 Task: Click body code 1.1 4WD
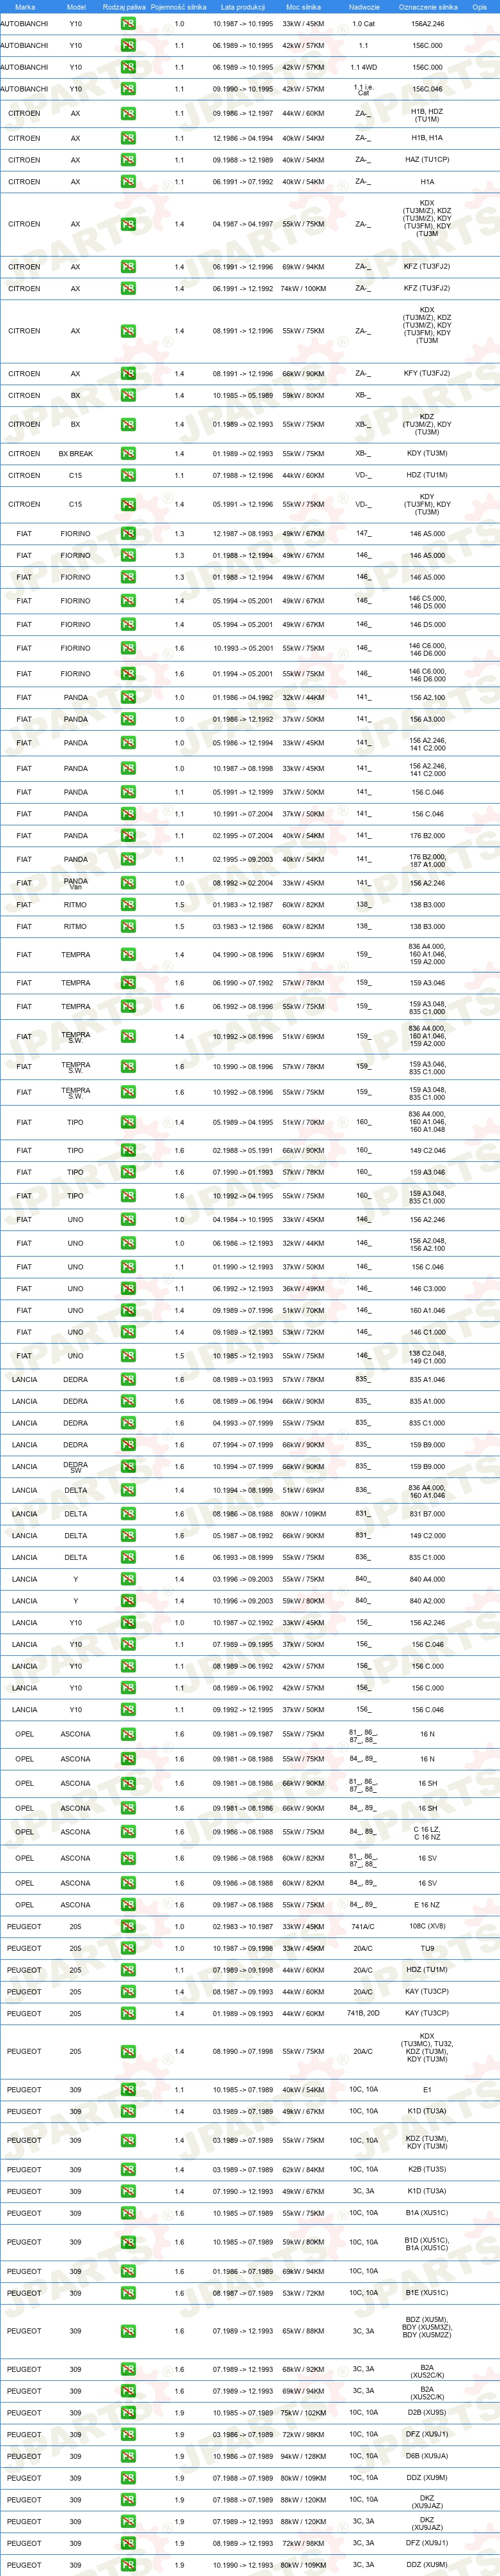364,67
